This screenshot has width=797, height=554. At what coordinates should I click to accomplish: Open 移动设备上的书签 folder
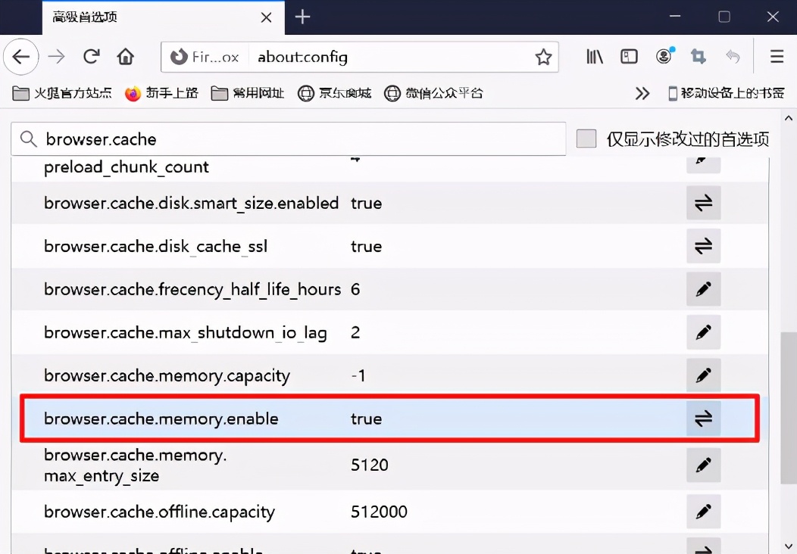tap(726, 93)
